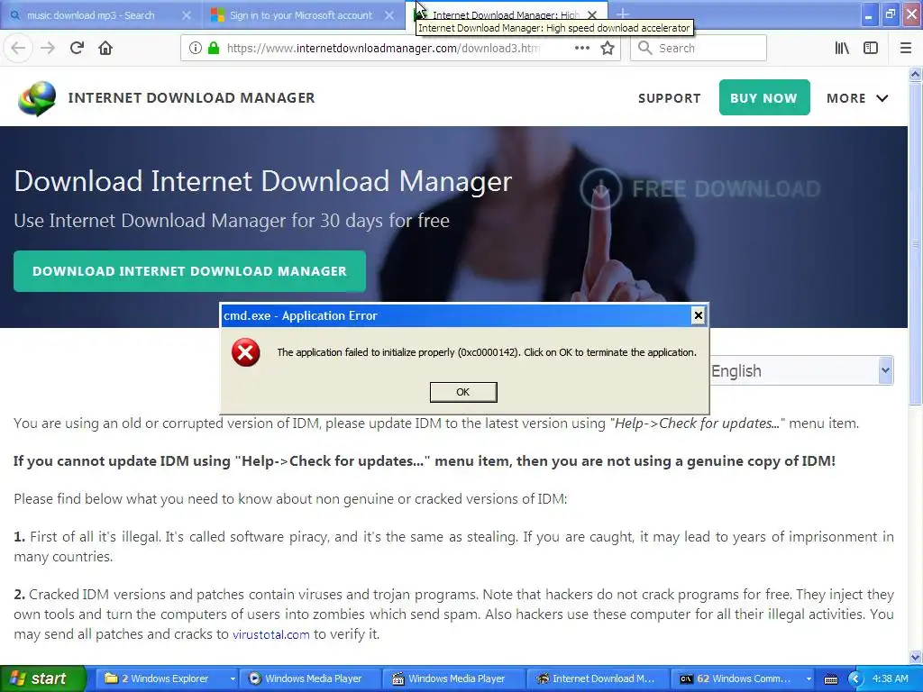Click the magnifier icon in search box
Viewport: 923px width, 692px height.
click(x=644, y=48)
